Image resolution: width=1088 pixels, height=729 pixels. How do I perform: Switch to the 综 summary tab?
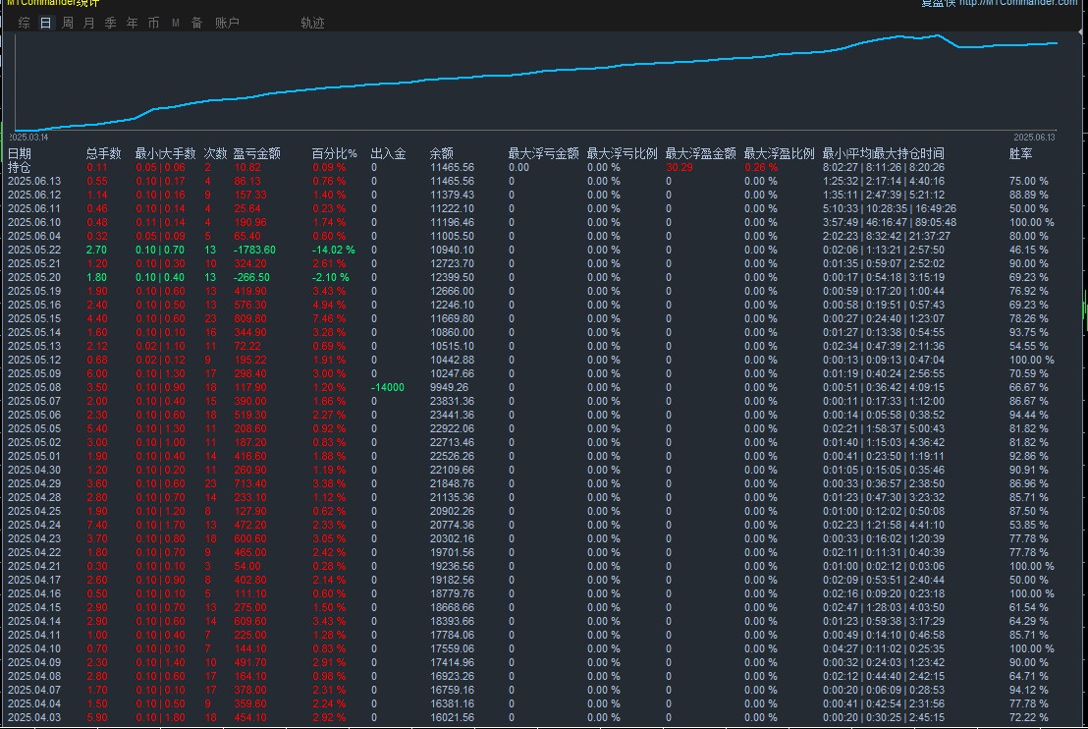click(x=24, y=23)
